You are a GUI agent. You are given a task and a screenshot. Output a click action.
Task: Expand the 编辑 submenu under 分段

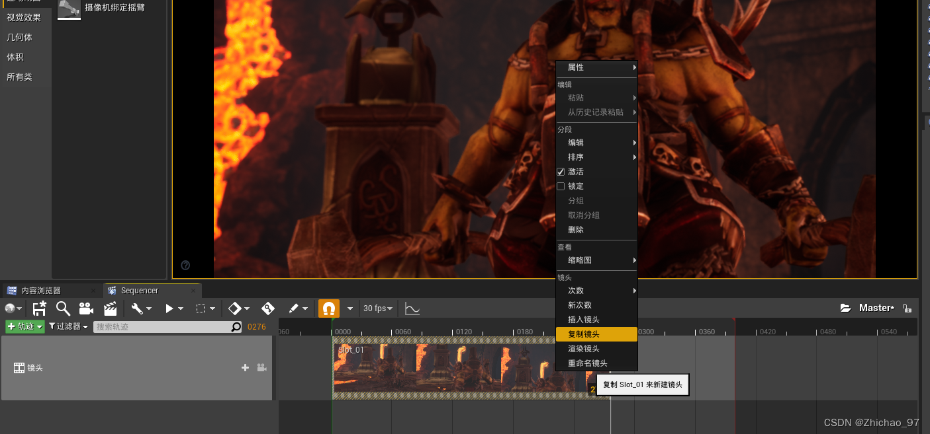[596, 143]
